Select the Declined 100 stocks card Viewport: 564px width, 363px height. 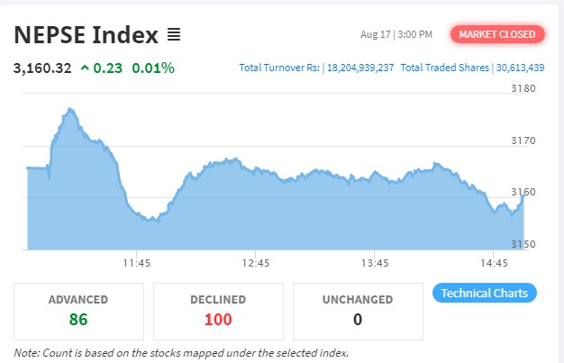[218, 311]
